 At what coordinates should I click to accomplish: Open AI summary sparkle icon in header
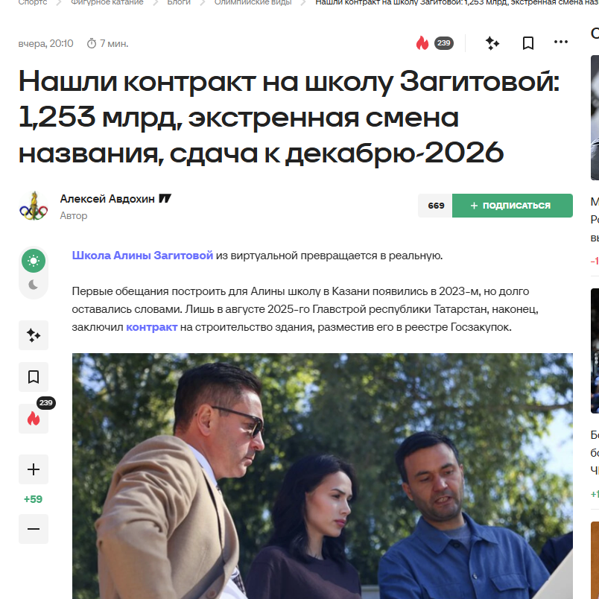(x=492, y=42)
